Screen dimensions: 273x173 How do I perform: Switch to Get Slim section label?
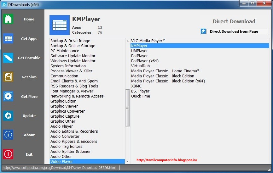29,77
